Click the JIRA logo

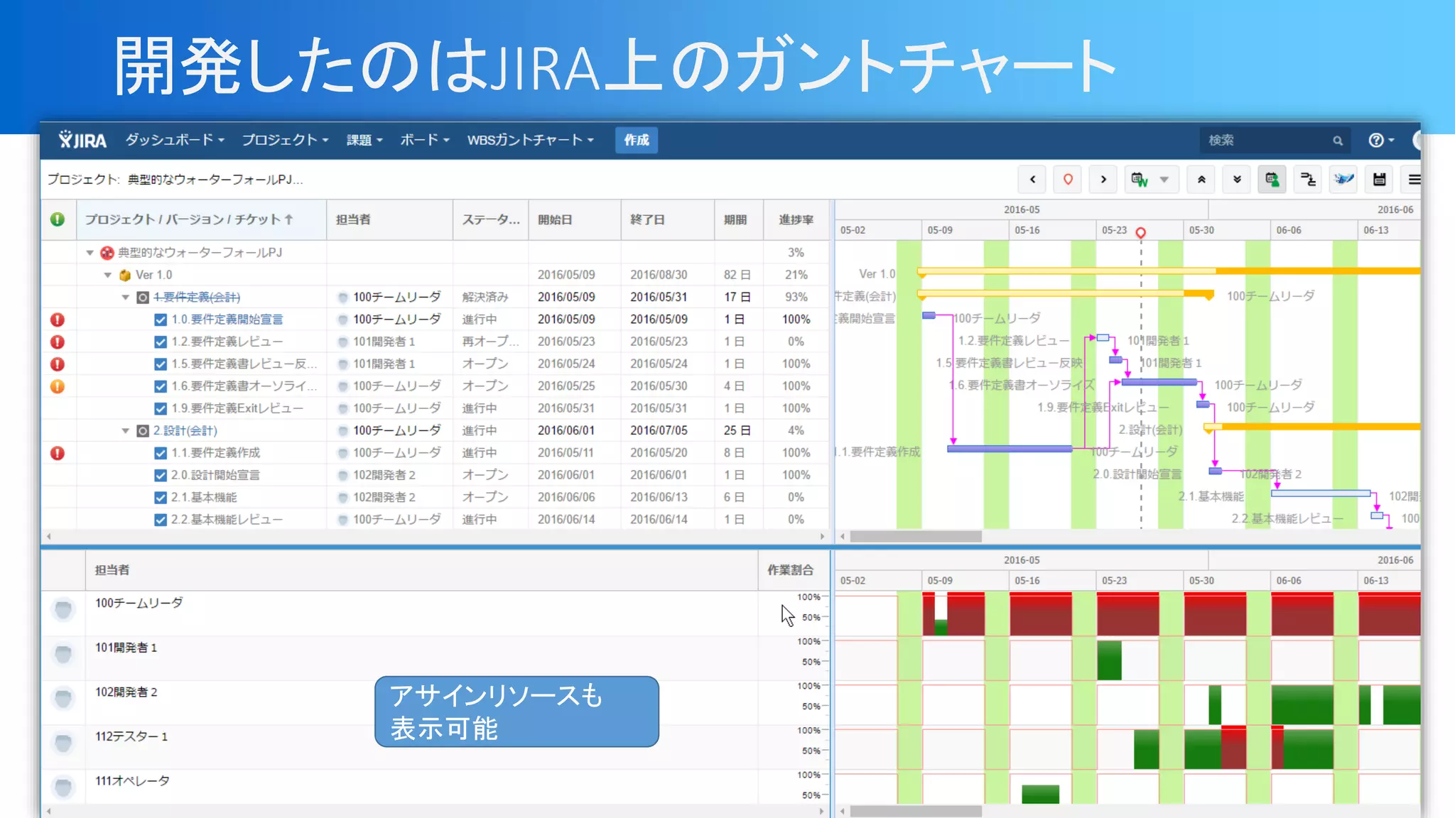[x=82, y=140]
